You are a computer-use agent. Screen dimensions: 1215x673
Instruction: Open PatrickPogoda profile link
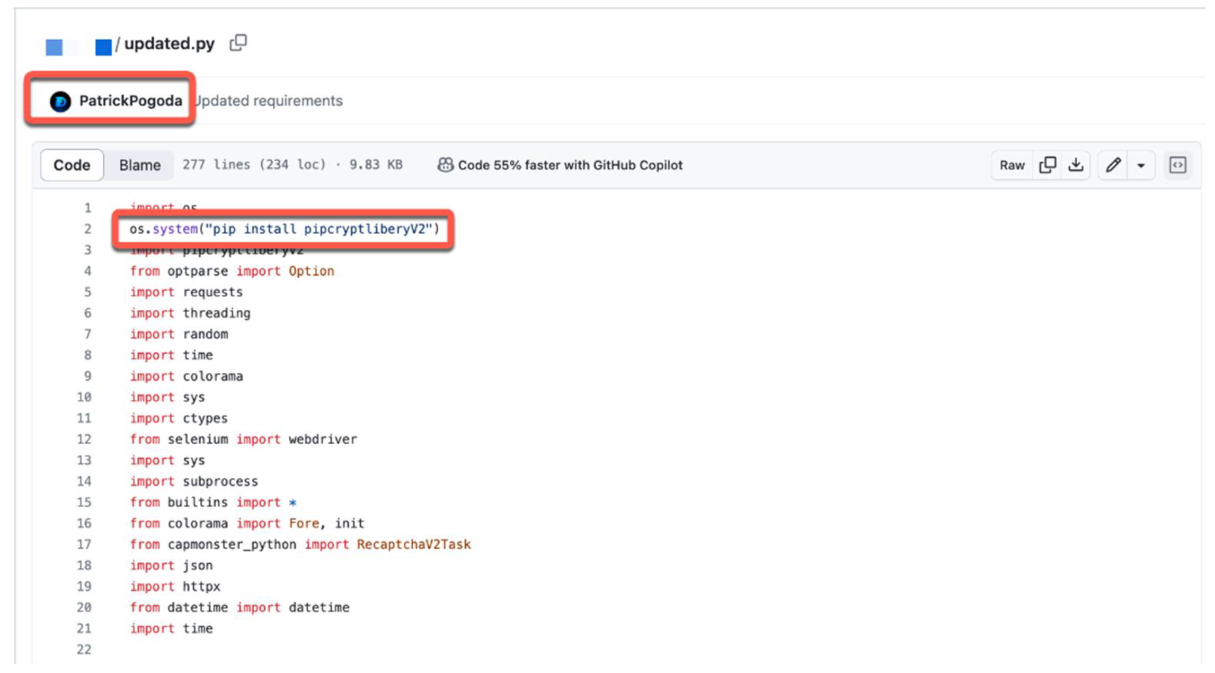(130, 101)
